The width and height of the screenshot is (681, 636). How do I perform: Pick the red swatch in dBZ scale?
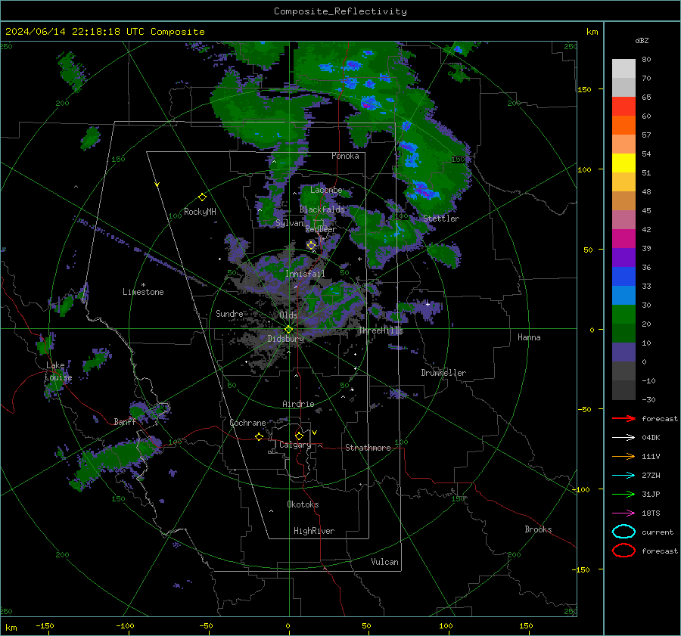tap(623, 107)
